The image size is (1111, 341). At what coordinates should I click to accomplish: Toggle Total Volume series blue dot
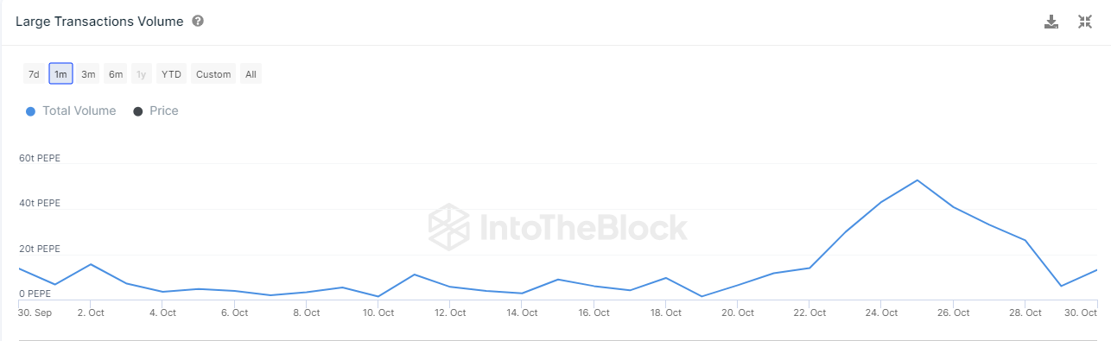pos(30,111)
